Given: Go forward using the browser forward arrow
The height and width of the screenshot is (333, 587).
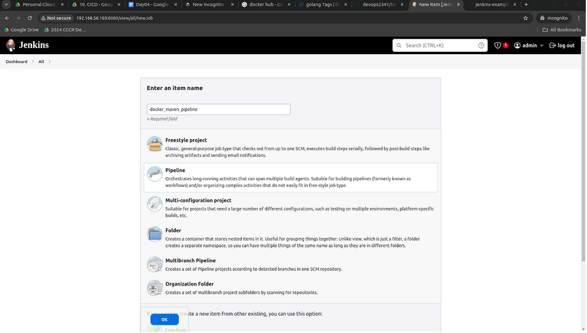Looking at the screenshot, I should 18,18.
